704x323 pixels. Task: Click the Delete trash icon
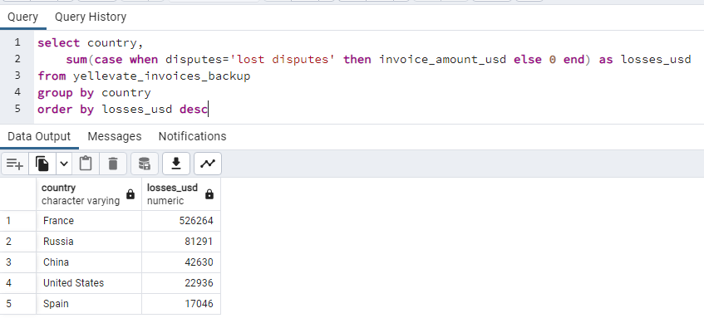coord(113,164)
